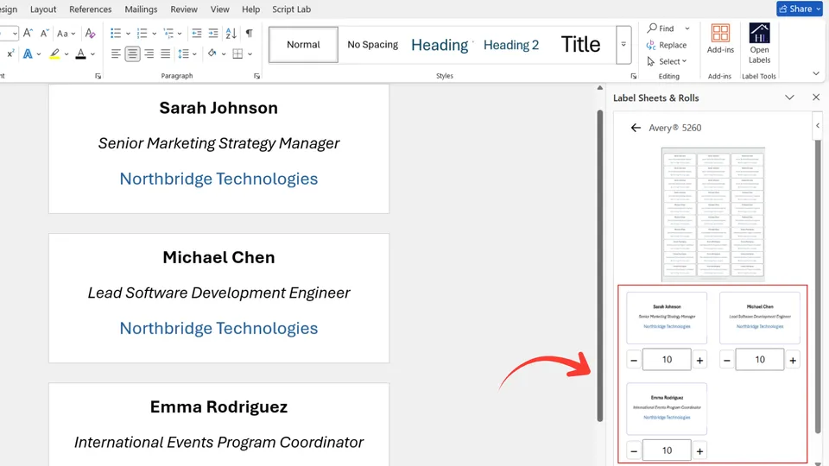Expand the Styles gallery more arrow

[623, 45]
